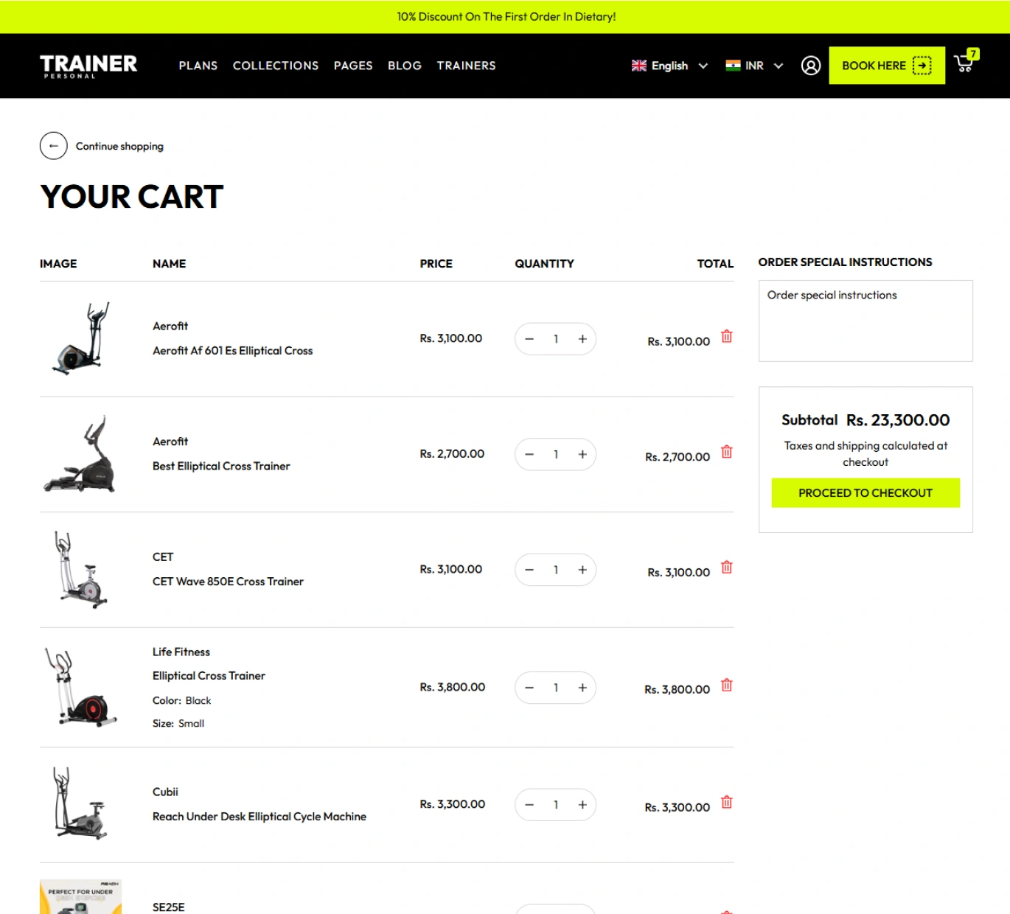Increase quantity of Aerofit Af 601 Es Elliptical
This screenshot has width=1010, height=914.
point(582,339)
